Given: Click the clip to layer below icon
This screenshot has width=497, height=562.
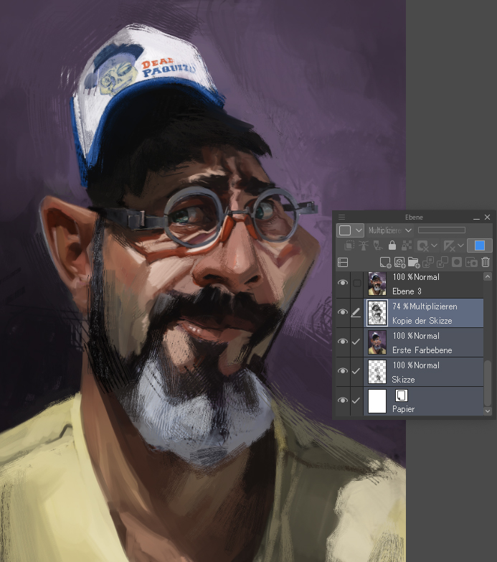Looking at the screenshot, I should click(349, 245).
